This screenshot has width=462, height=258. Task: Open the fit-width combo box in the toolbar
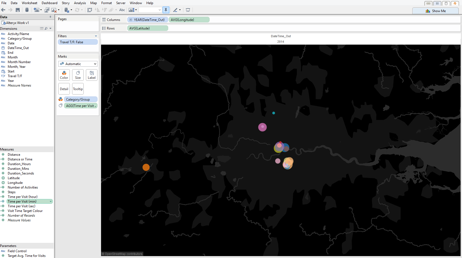(150, 10)
